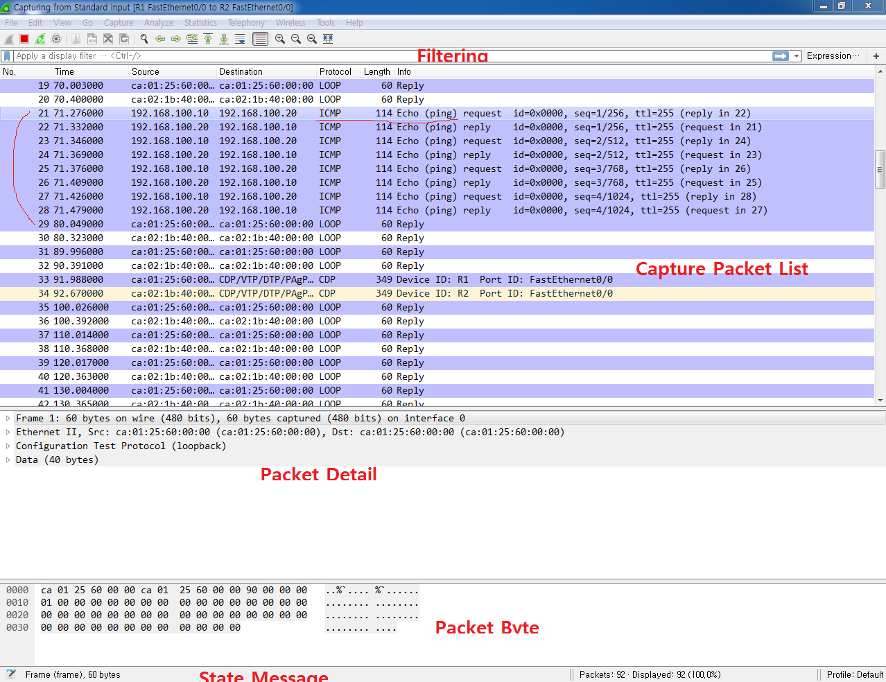Select packet 33 CDP Device ID R1

[x=437, y=280]
